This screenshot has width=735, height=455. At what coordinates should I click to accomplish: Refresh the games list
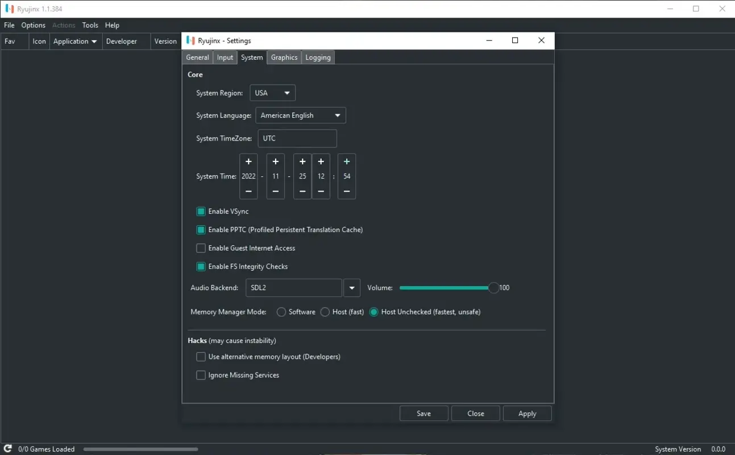pyautogui.click(x=7, y=449)
